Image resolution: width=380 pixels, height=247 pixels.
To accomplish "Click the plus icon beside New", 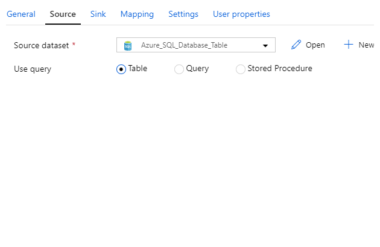I will click(349, 45).
